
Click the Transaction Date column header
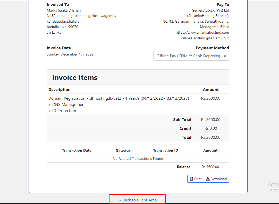point(77,151)
